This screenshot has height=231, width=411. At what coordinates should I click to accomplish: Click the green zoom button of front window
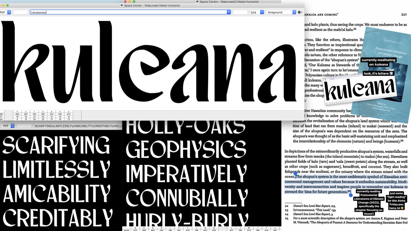pyautogui.click(x=7, y=5)
